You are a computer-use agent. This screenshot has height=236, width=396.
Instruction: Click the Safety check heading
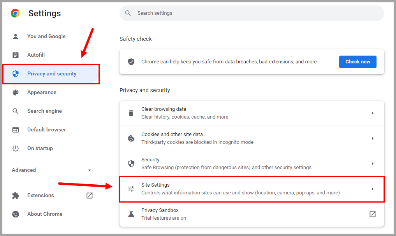tap(136, 39)
